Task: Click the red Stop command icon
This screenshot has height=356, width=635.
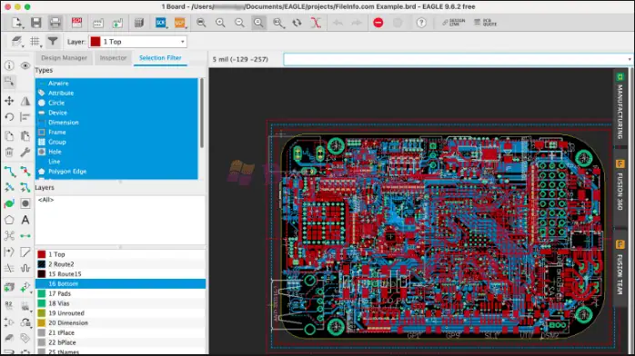Action: [x=378, y=23]
